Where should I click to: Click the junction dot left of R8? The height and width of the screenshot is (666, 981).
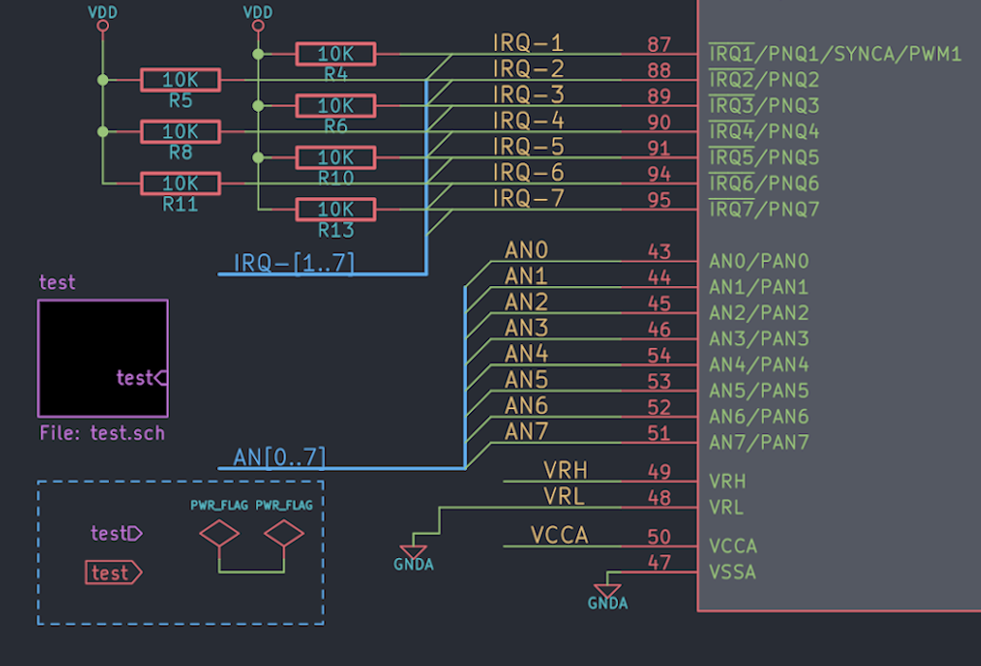102,132
